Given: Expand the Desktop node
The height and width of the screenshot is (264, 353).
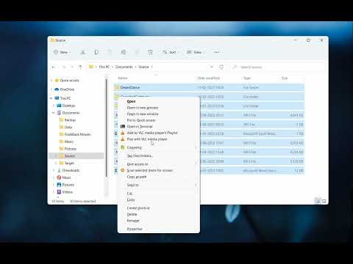Looking at the screenshot, I should [54, 106].
